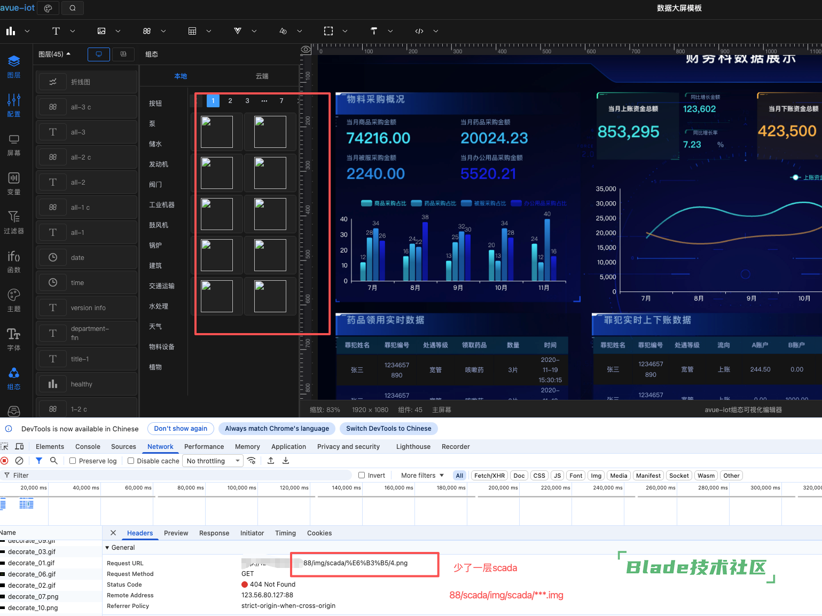The height and width of the screenshot is (616, 822).
Task: Toggle the eye visibility icon above ruler
Action: pos(306,50)
